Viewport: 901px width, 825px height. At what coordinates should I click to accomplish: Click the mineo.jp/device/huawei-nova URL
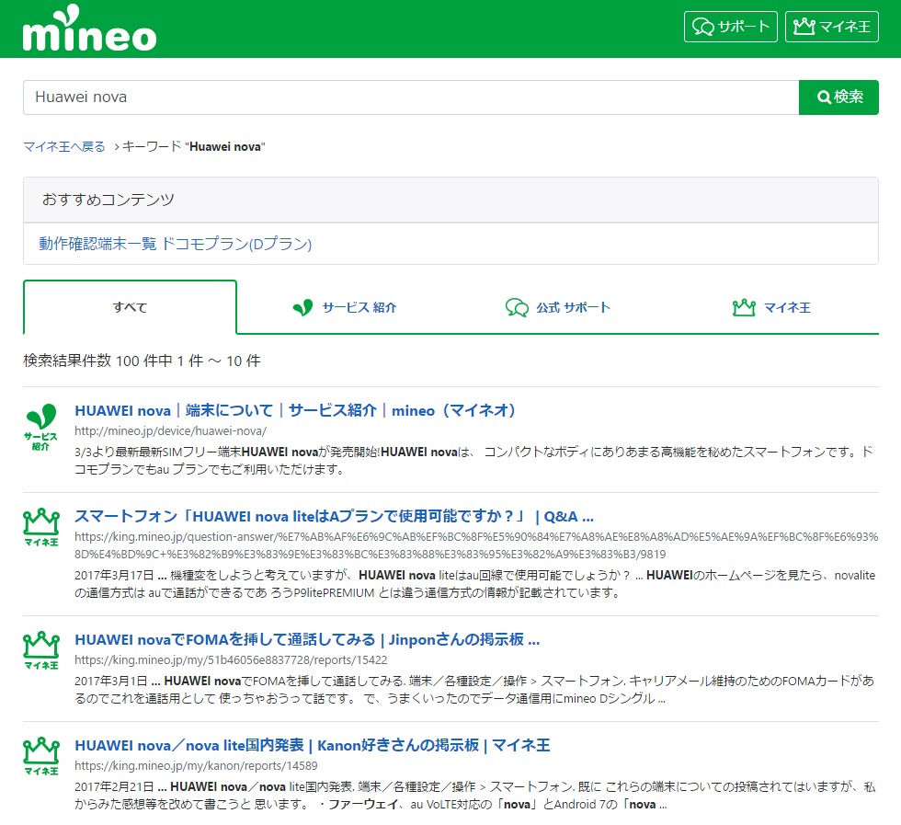(x=170, y=430)
